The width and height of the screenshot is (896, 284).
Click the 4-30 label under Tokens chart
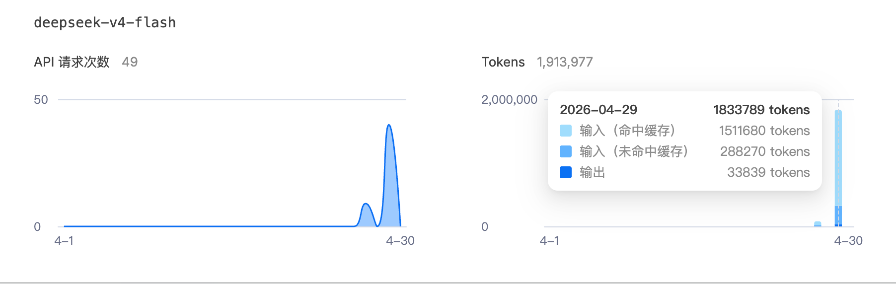point(848,241)
